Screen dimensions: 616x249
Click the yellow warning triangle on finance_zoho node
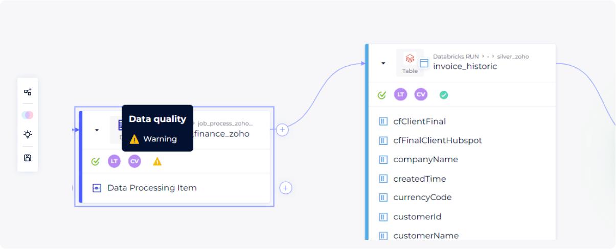[157, 162]
